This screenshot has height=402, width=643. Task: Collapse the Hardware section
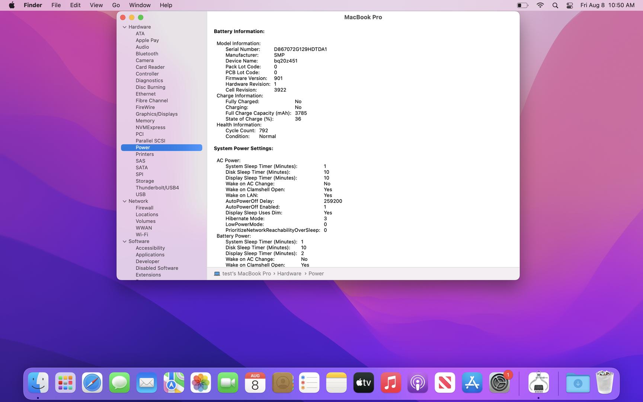click(x=125, y=27)
